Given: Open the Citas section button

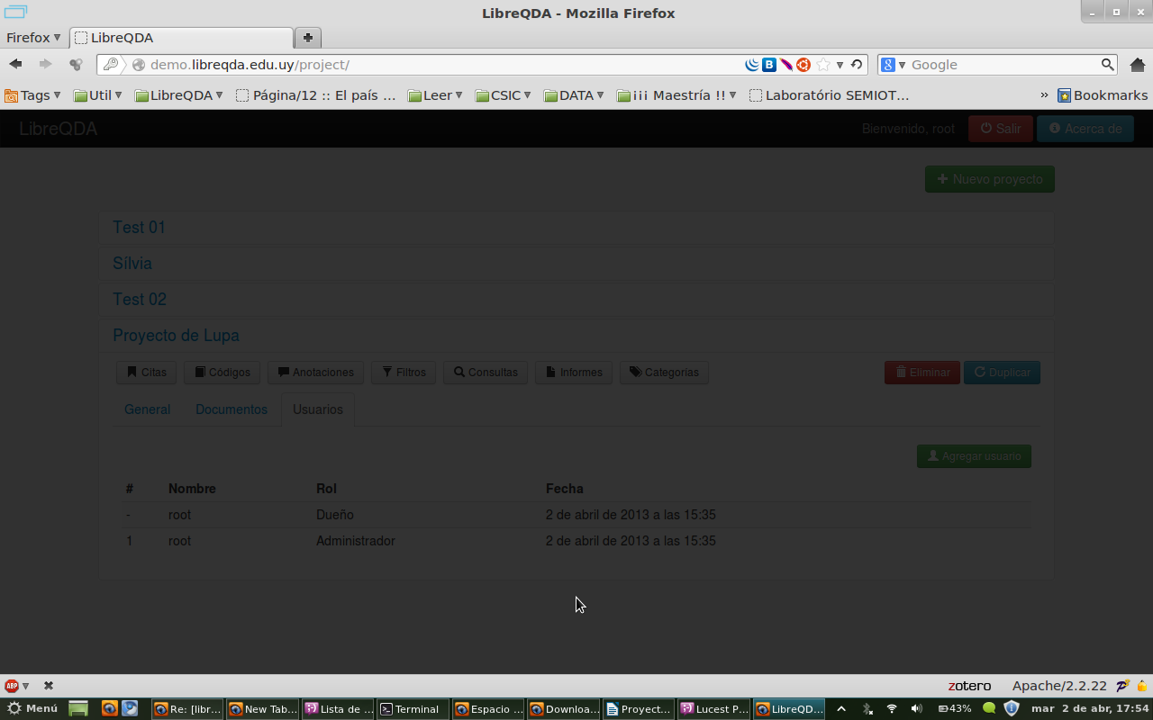Looking at the screenshot, I should [147, 373].
